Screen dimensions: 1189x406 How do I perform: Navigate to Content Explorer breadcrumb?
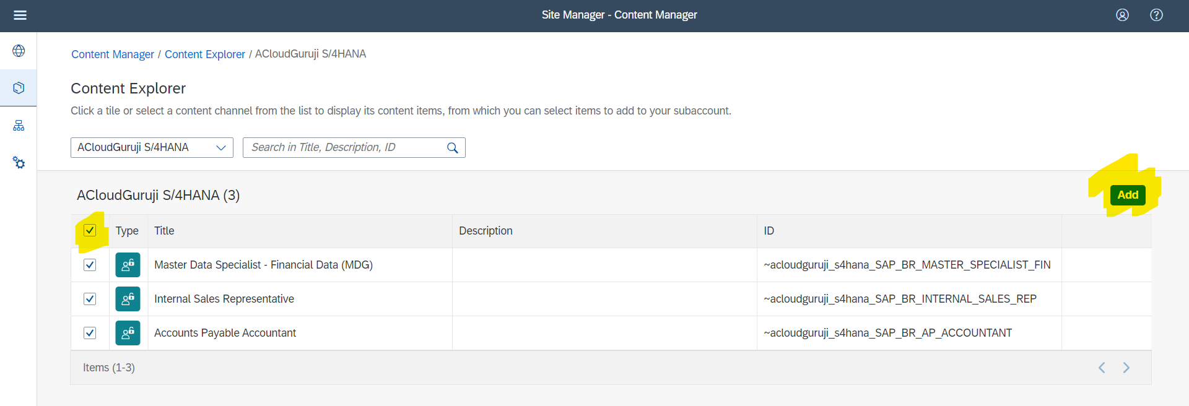click(205, 54)
